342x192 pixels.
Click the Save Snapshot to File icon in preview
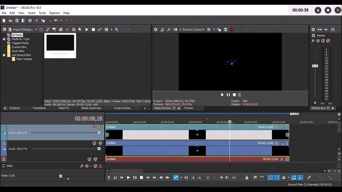coord(226,29)
